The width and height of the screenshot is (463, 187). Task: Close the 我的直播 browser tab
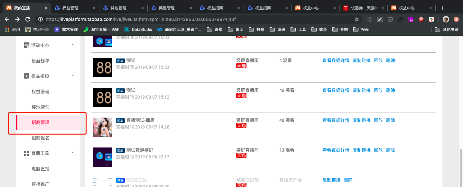(47, 8)
